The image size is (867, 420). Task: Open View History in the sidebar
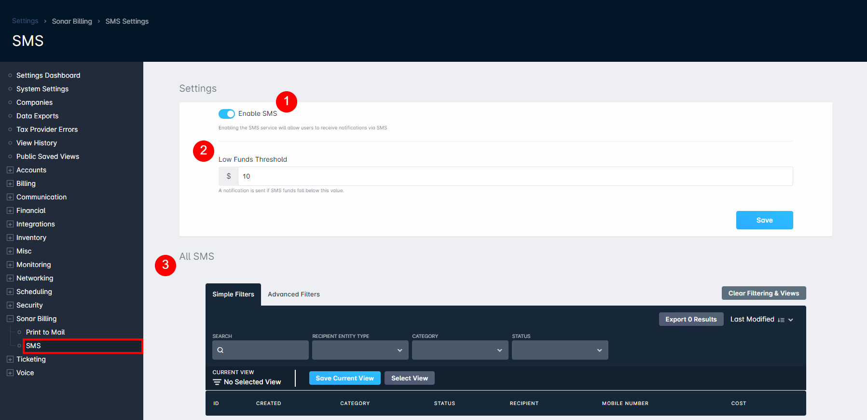[x=37, y=143]
